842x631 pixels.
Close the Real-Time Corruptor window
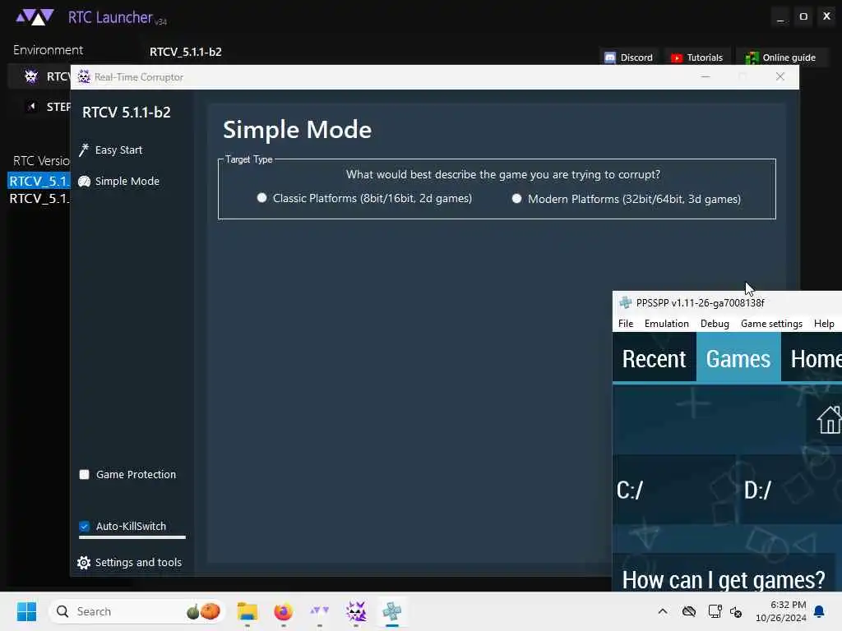780,76
